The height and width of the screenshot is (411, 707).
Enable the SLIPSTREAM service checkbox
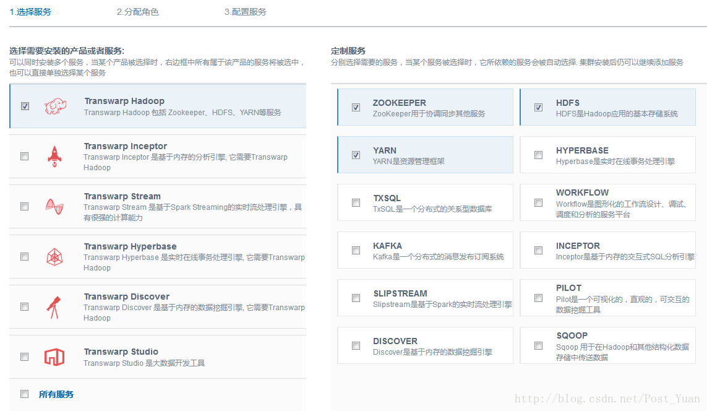point(356,298)
